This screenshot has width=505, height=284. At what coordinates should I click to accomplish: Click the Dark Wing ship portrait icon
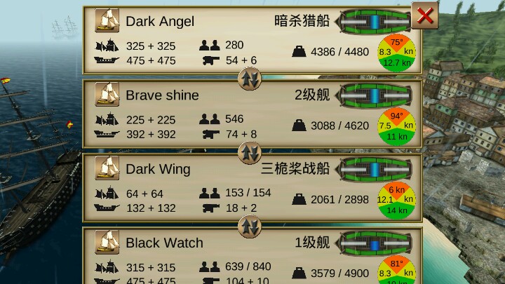(107, 168)
